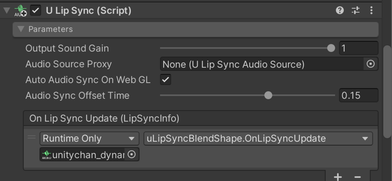Click the Output Sound Gain value field
Viewport: 392px width, 181px height.
click(358, 48)
